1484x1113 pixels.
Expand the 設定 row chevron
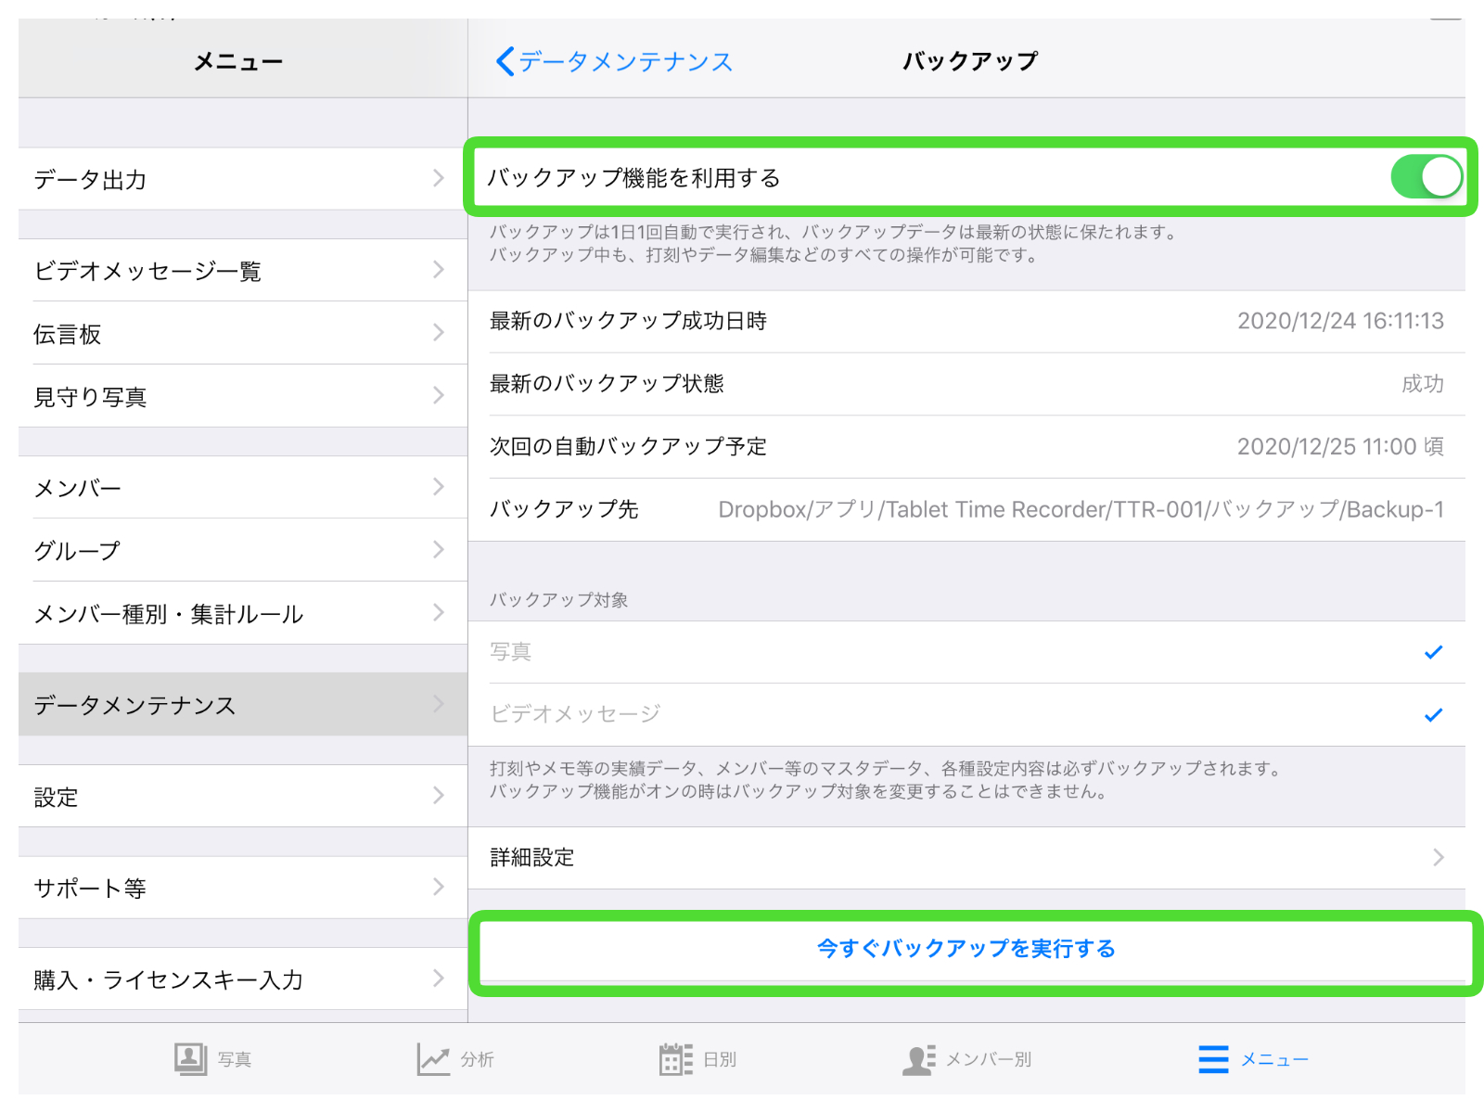(x=439, y=796)
